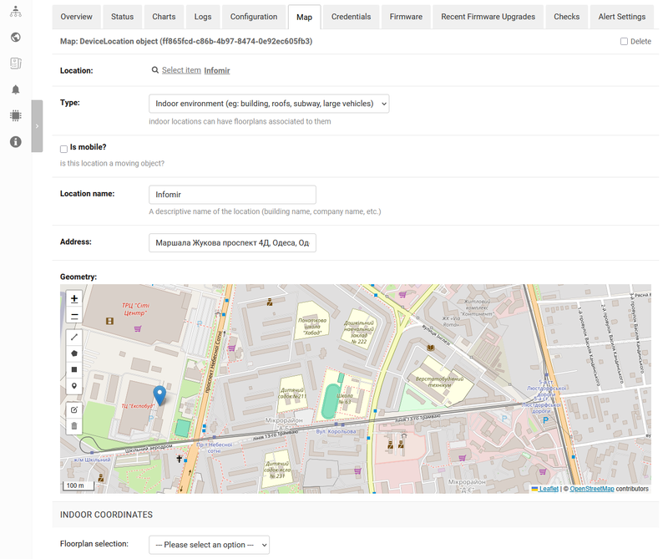The width and height of the screenshot is (668, 559).
Task: Switch to the Configuration tab
Action: pyautogui.click(x=254, y=17)
